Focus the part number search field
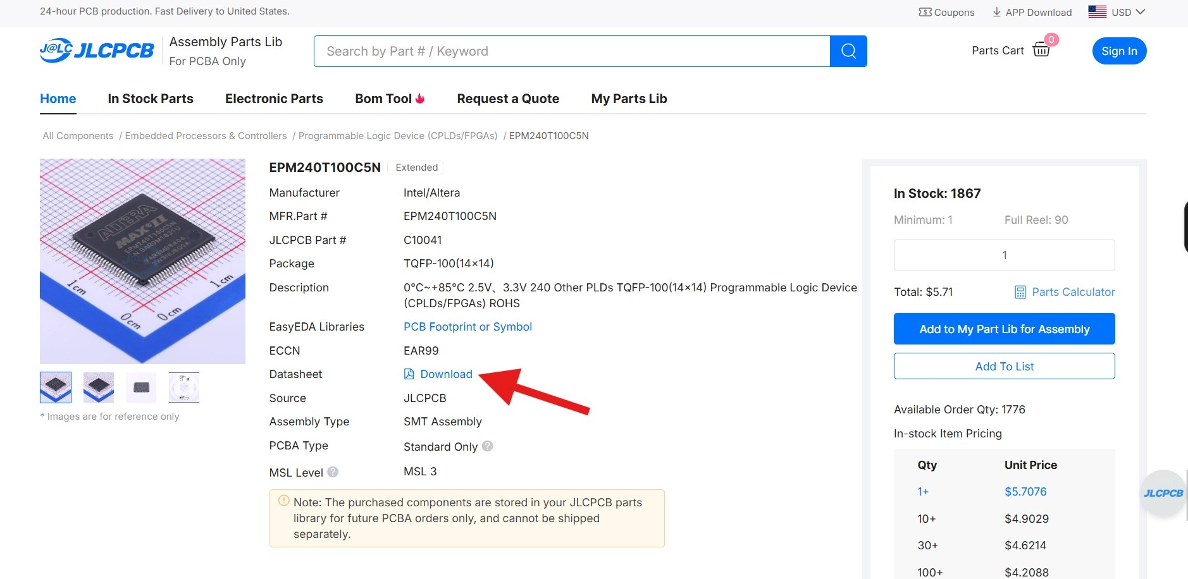Image resolution: width=1188 pixels, height=579 pixels. pos(572,51)
